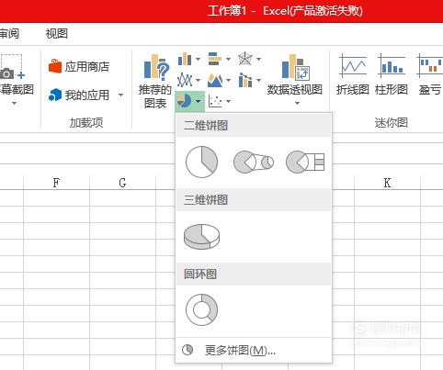Image resolution: width=443 pixels, height=370 pixels.
Task: Click the radar chart icon
Action: tap(245, 59)
